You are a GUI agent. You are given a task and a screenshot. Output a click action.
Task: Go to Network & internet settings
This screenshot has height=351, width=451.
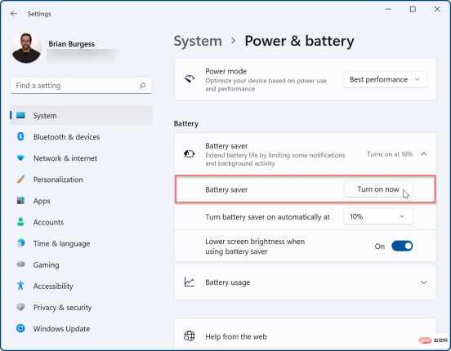pyautogui.click(x=81, y=158)
